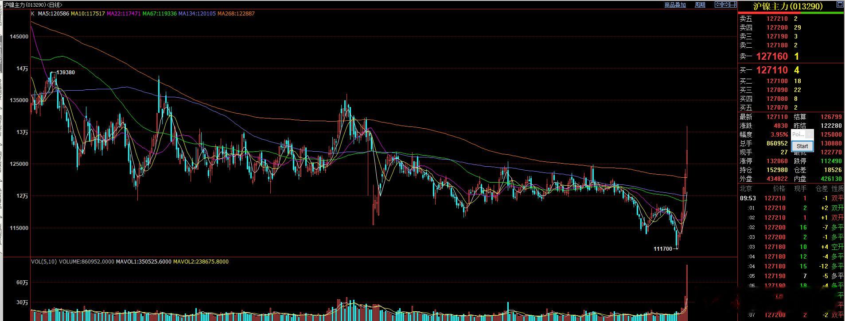Click the 持仓 value 152980

click(x=777, y=170)
